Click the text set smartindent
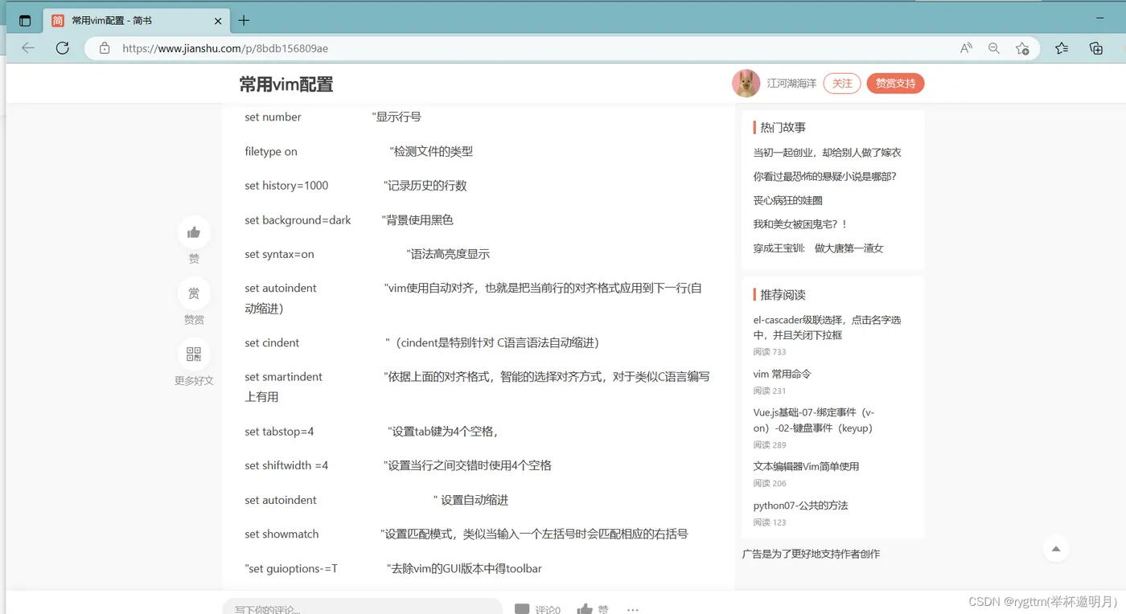The width and height of the screenshot is (1126, 614). click(283, 376)
